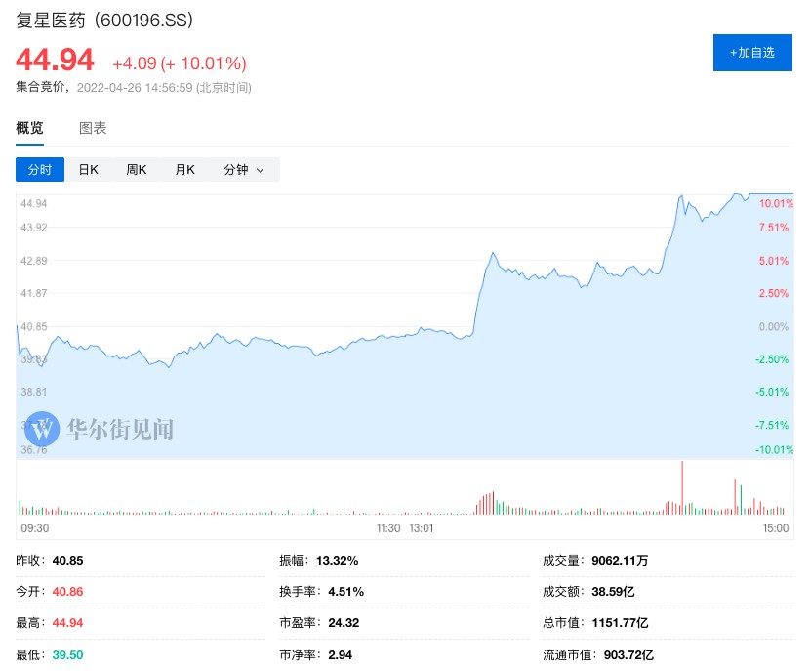Image resolution: width=810 pixels, height=671 pixels.
Task: Click the 流通市值 value 903.72亿
Action: pos(628,655)
